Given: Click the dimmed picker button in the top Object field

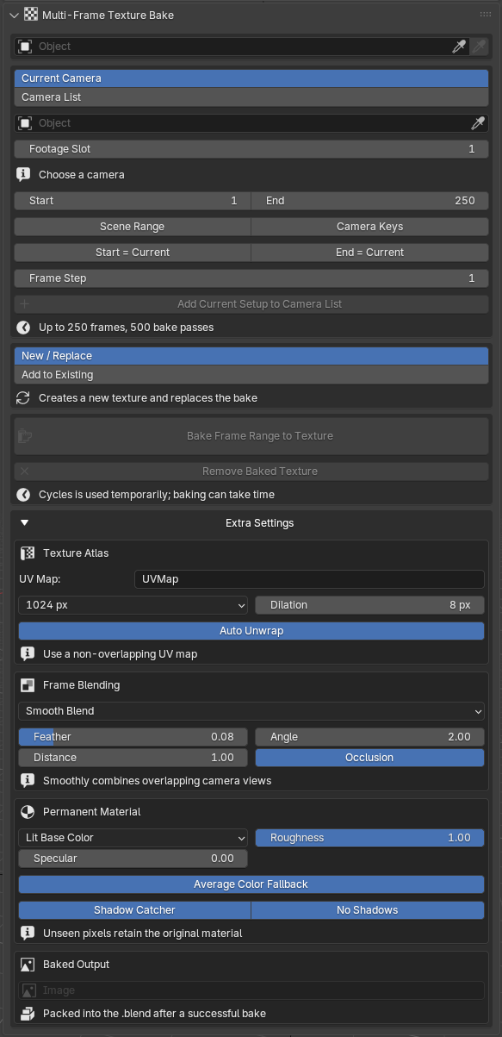Looking at the screenshot, I should point(478,47).
